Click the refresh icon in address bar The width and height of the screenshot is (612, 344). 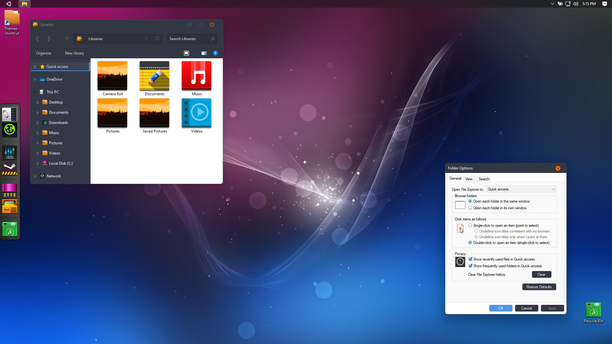(157, 39)
